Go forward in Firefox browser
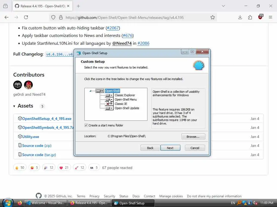277x207 pixels. pos(16,17)
